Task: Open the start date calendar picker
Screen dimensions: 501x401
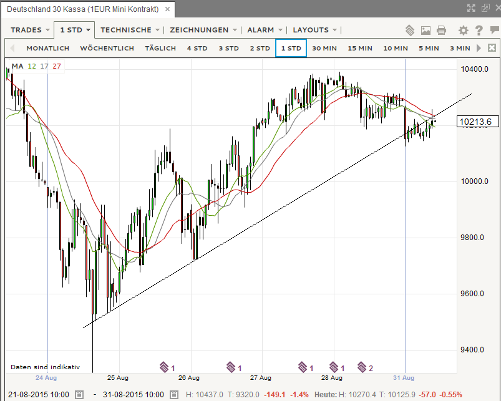Action: [x=79, y=395]
